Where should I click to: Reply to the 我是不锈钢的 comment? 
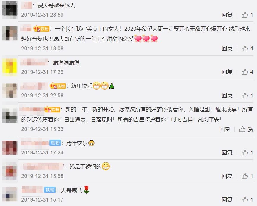click(x=227, y=176)
